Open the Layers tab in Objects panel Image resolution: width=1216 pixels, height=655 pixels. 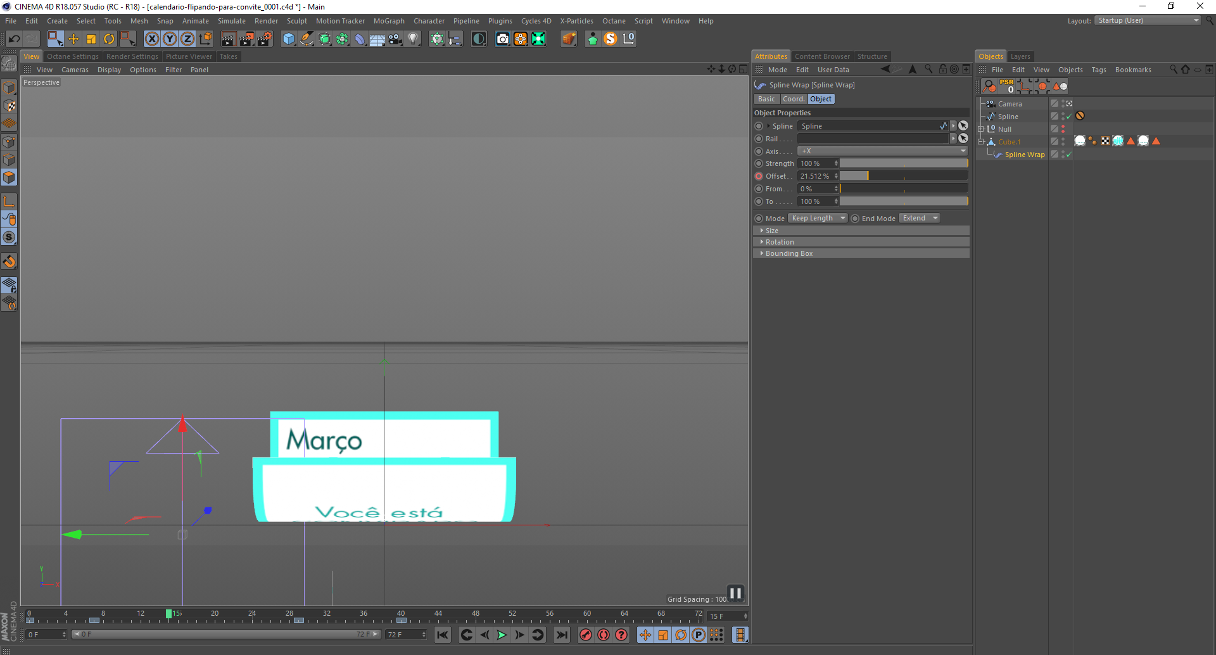[1020, 56]
